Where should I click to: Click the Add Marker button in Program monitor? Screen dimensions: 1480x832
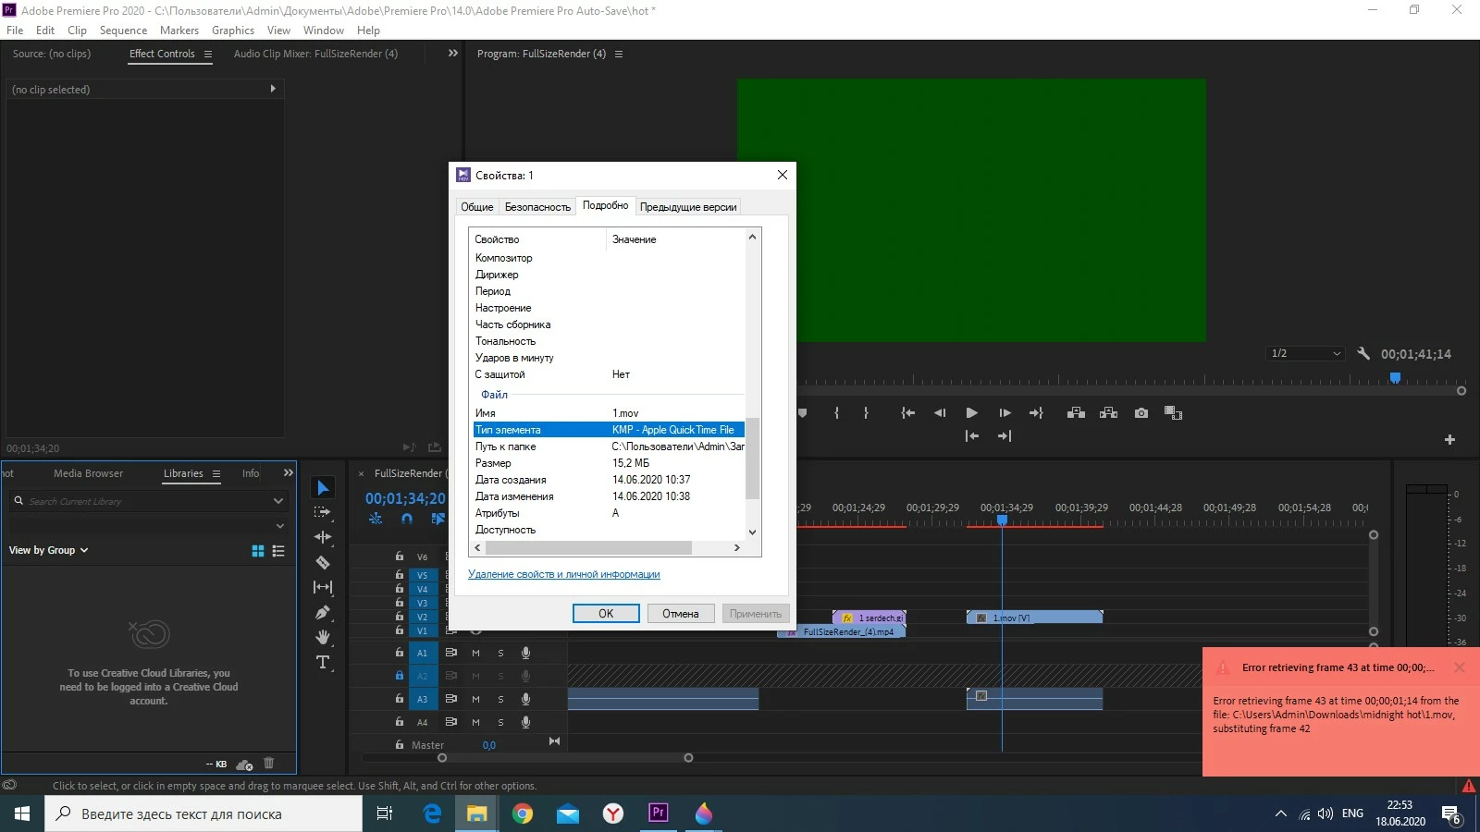coord(802,413)
